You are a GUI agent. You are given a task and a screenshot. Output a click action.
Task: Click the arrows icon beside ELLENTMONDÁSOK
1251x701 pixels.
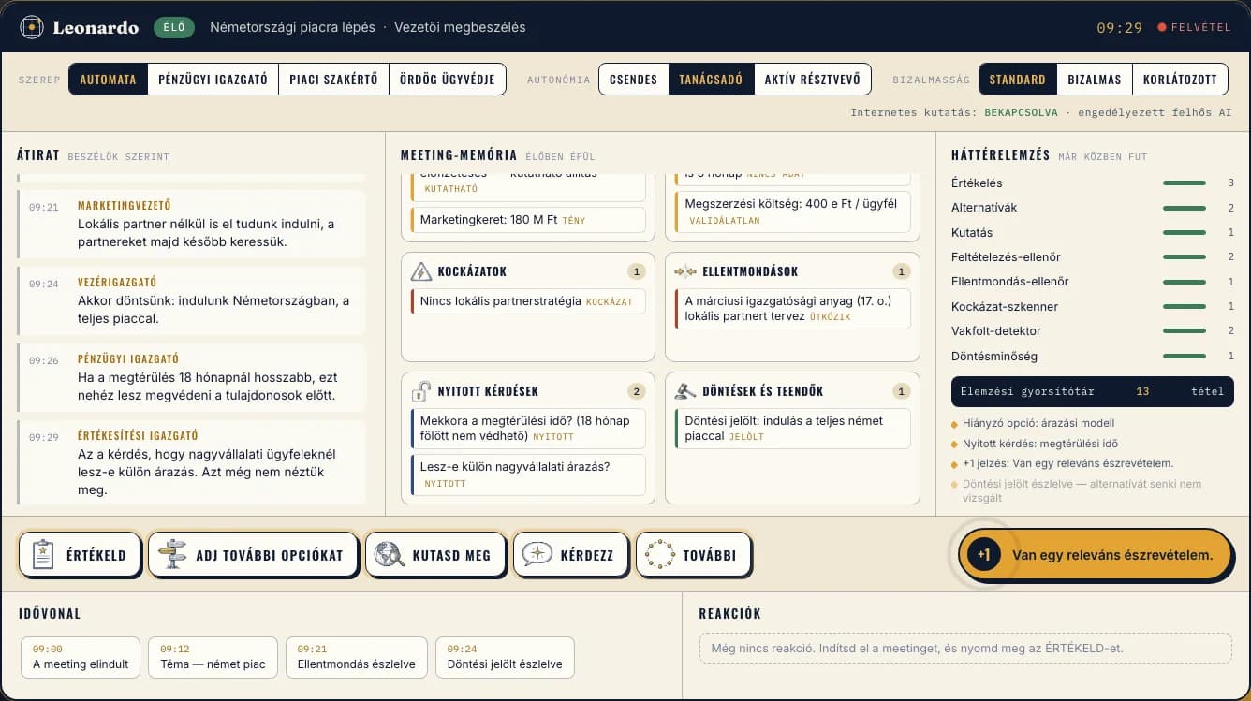point(686,271)
